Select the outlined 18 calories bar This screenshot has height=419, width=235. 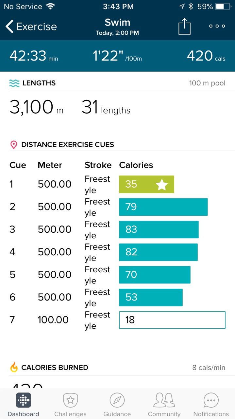(172, 320)
